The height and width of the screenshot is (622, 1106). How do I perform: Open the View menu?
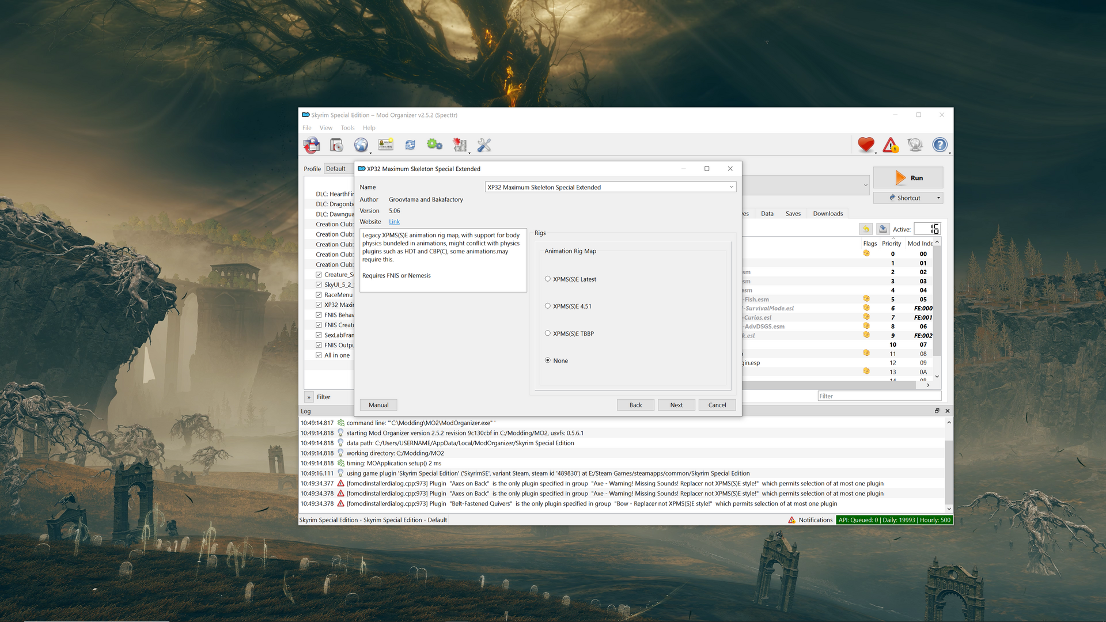coord(326,128)
